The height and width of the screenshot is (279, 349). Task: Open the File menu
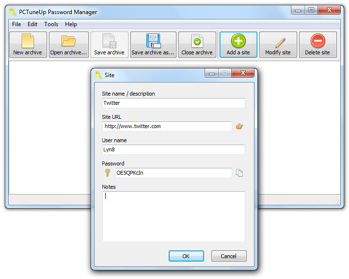[16, 24]
